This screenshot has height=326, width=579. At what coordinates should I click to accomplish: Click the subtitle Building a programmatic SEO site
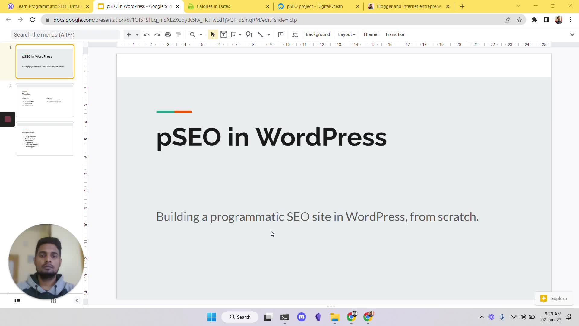317,217
